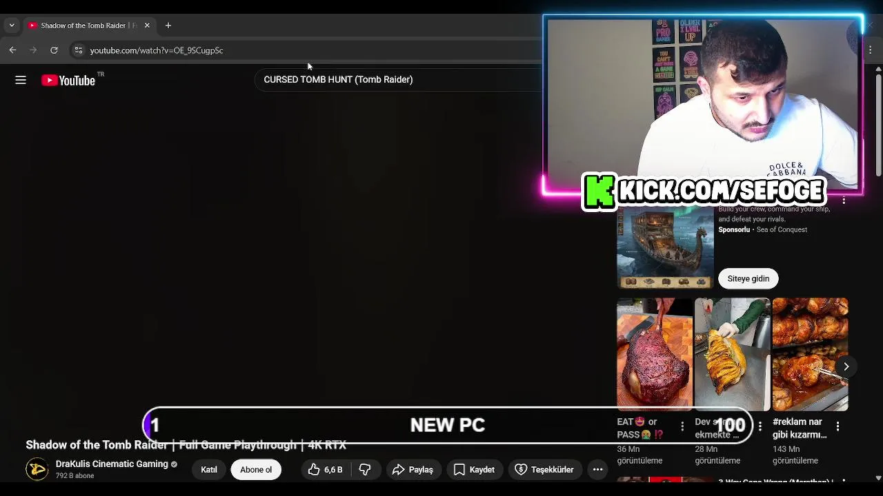Open options for the EAT or PASS short

coord(682,426)
